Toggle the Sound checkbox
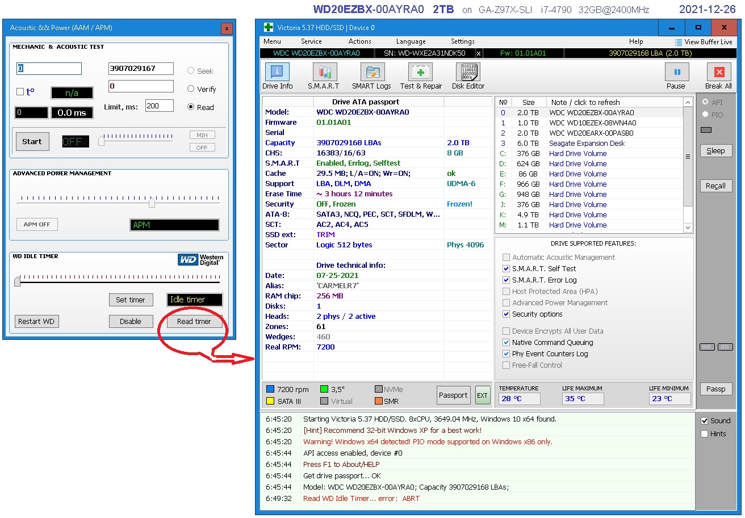Viewport: 745px width, 518px height. 705,421
